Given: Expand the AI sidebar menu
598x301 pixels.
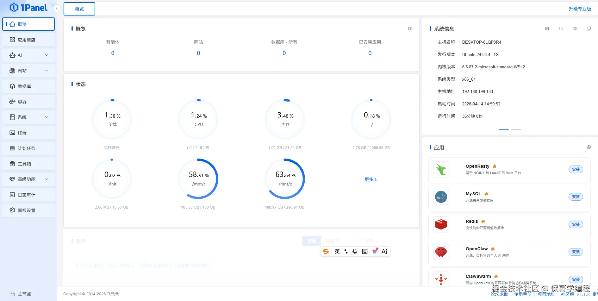Looking at the screenshot, I should (x=28, y=55).
